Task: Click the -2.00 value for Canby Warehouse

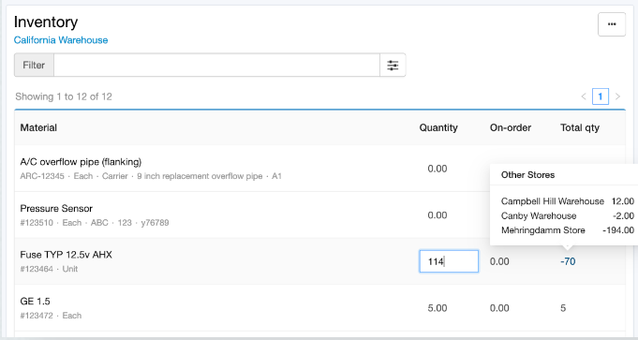Action: pos(623,216)
